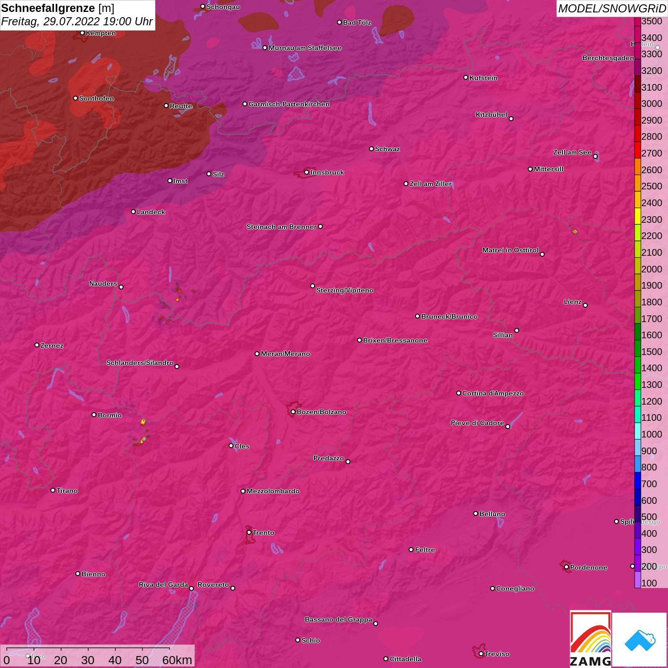The width and height of the screenshot is (668, 668).
Task: Click the 60km scale bar end
Action: 170,649
